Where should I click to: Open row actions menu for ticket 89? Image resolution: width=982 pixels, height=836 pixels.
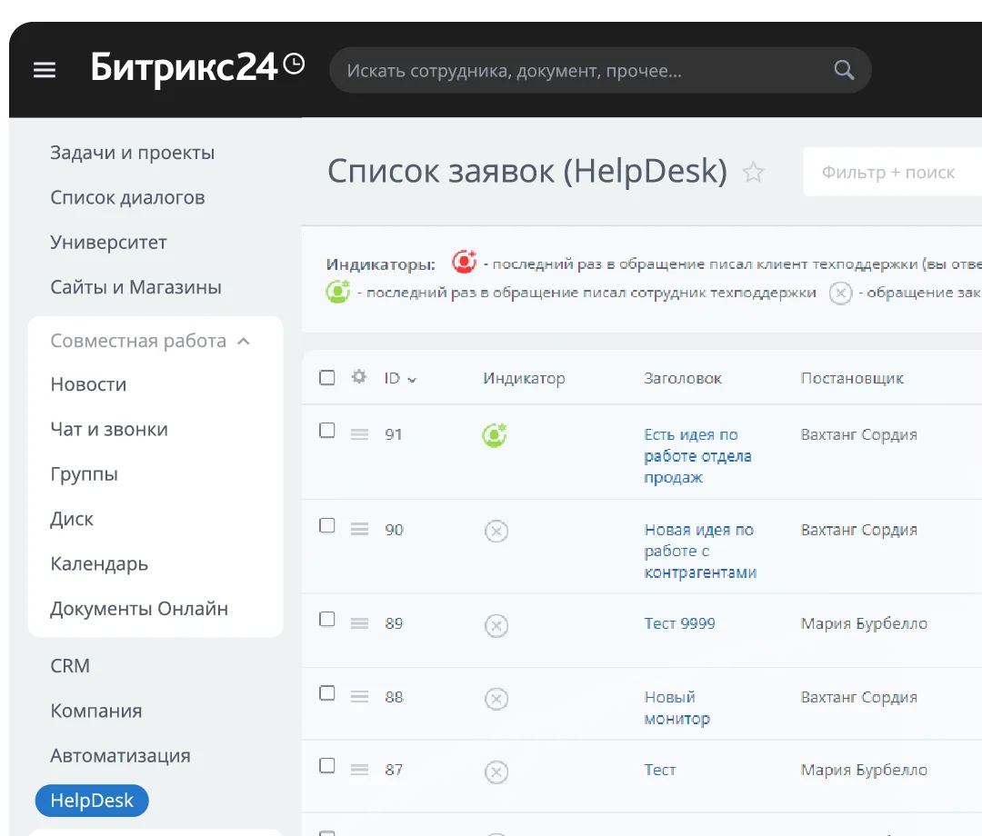(x=359, y=624)
